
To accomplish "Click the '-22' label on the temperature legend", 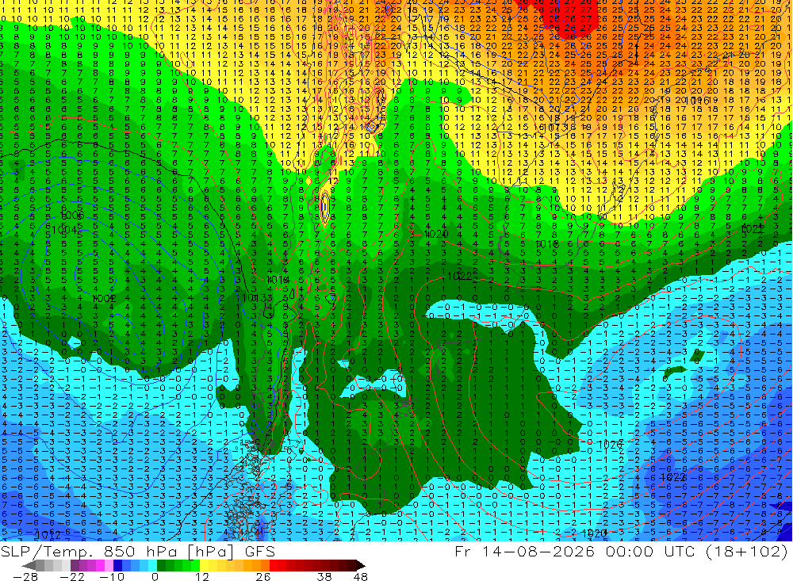I will [73, 576].
